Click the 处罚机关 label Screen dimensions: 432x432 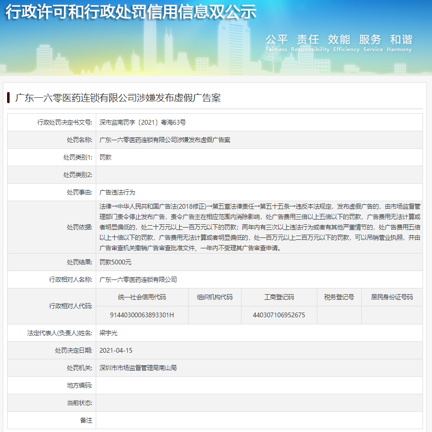[x=79, y=368]
